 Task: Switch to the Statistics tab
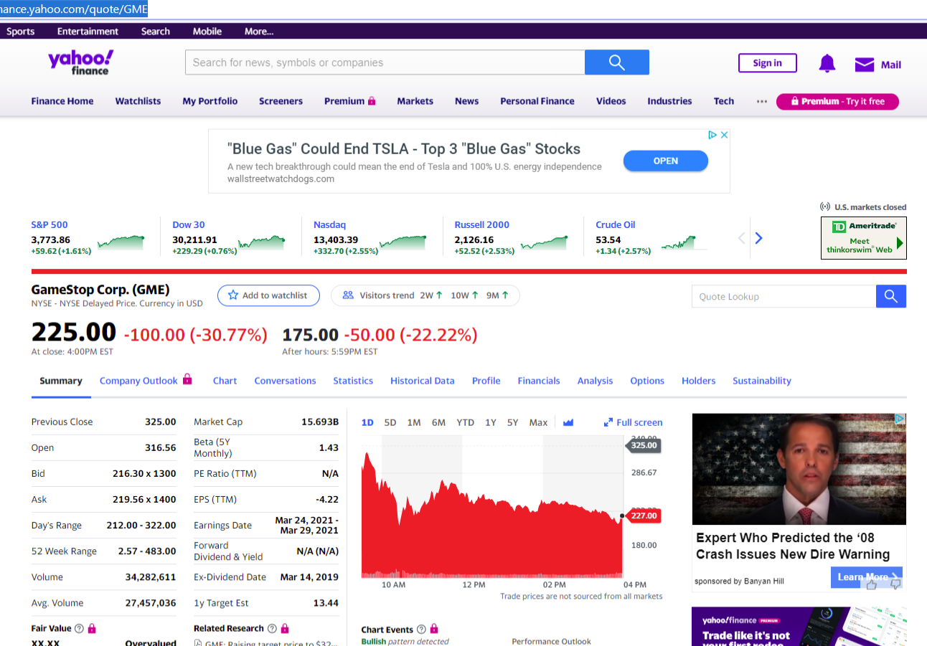[x=353, y=381]
